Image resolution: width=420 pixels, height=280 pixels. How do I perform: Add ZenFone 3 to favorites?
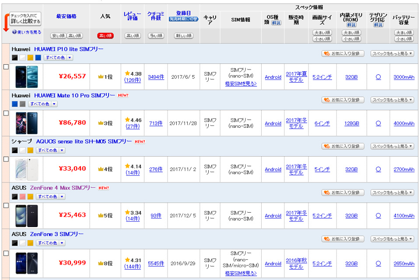point(343,239)
